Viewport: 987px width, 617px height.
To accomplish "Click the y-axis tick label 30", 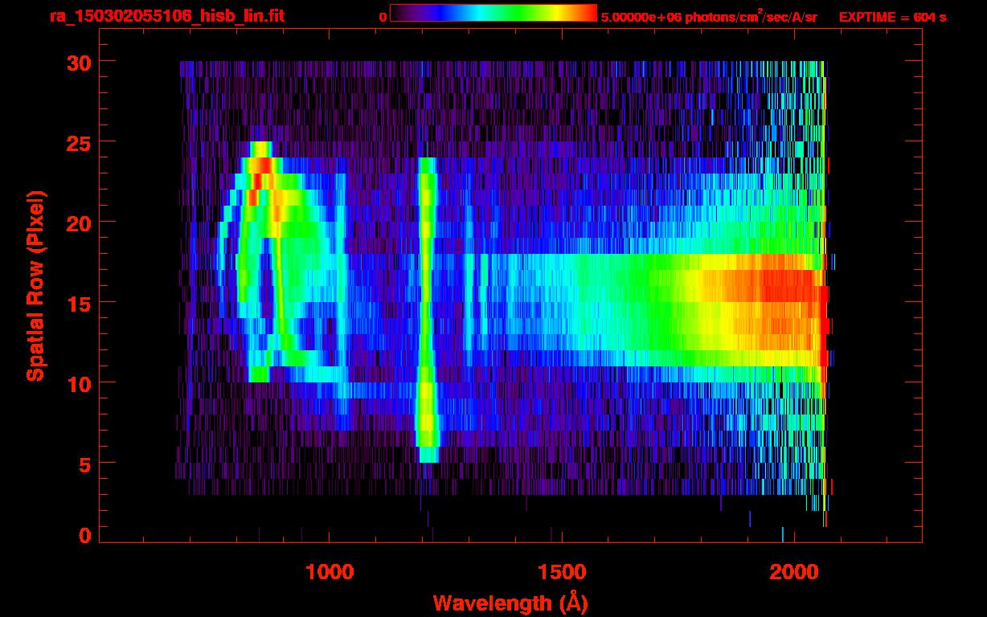I will pos(78,62).
